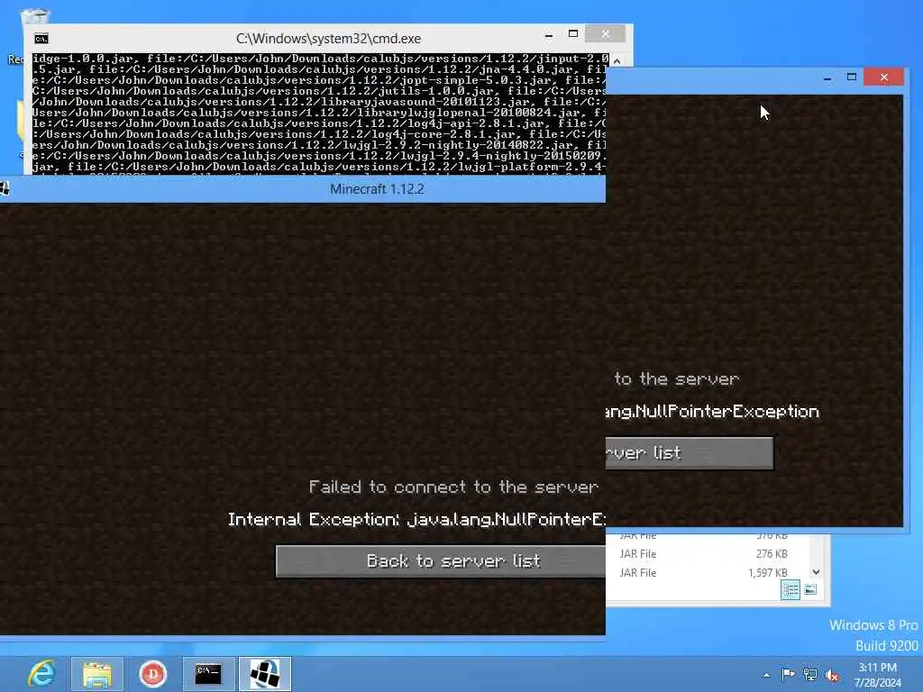Open the clock showing 3:11 PM
The width and height of the screenshot is (923, 692).
tap(877, 675)
